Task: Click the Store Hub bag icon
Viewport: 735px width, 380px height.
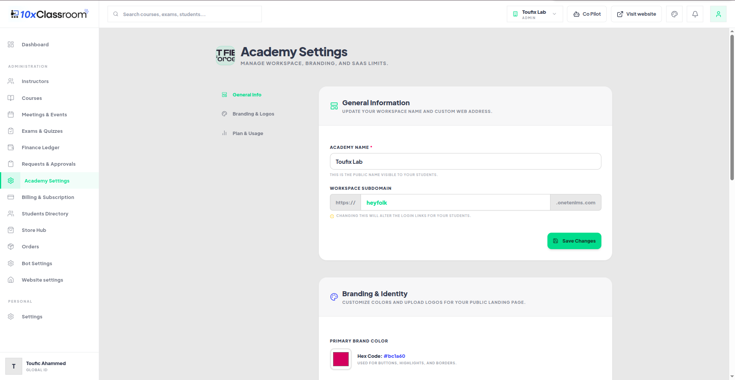Action: click(11, 230)
